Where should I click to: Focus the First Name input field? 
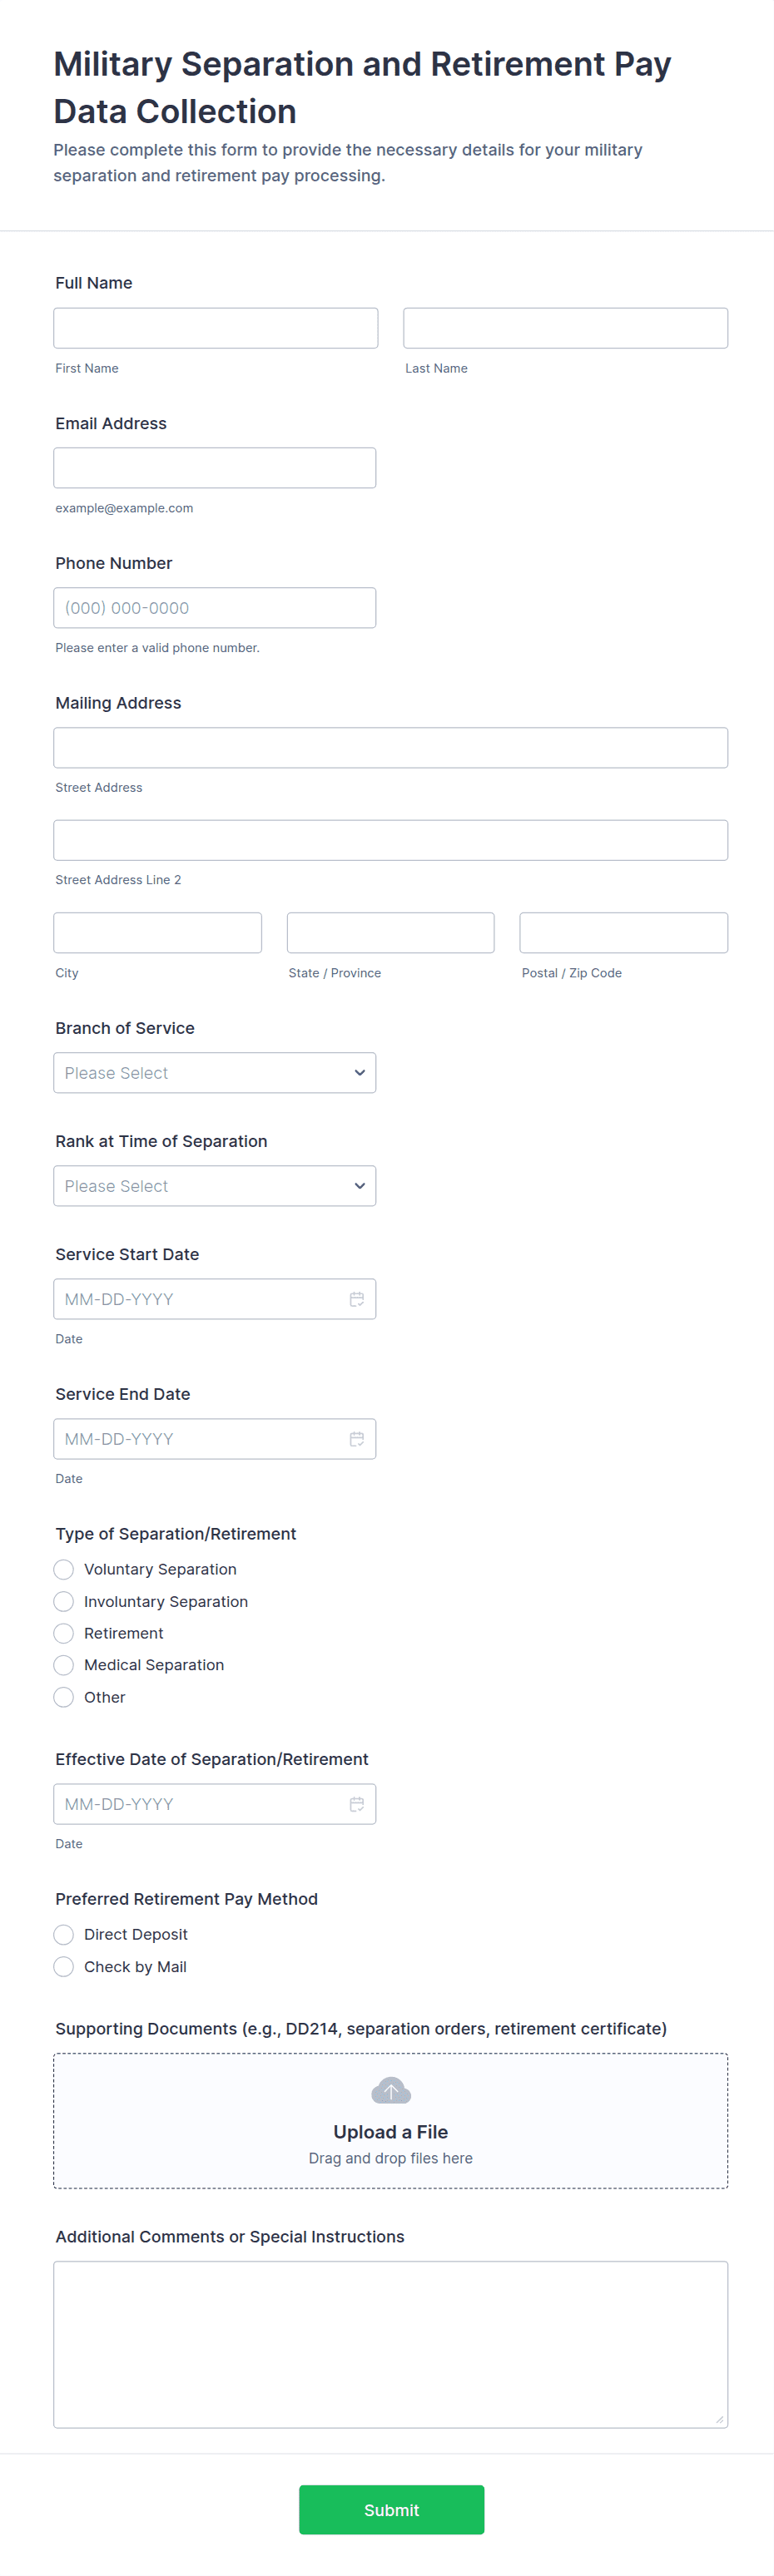pos(215,328)
